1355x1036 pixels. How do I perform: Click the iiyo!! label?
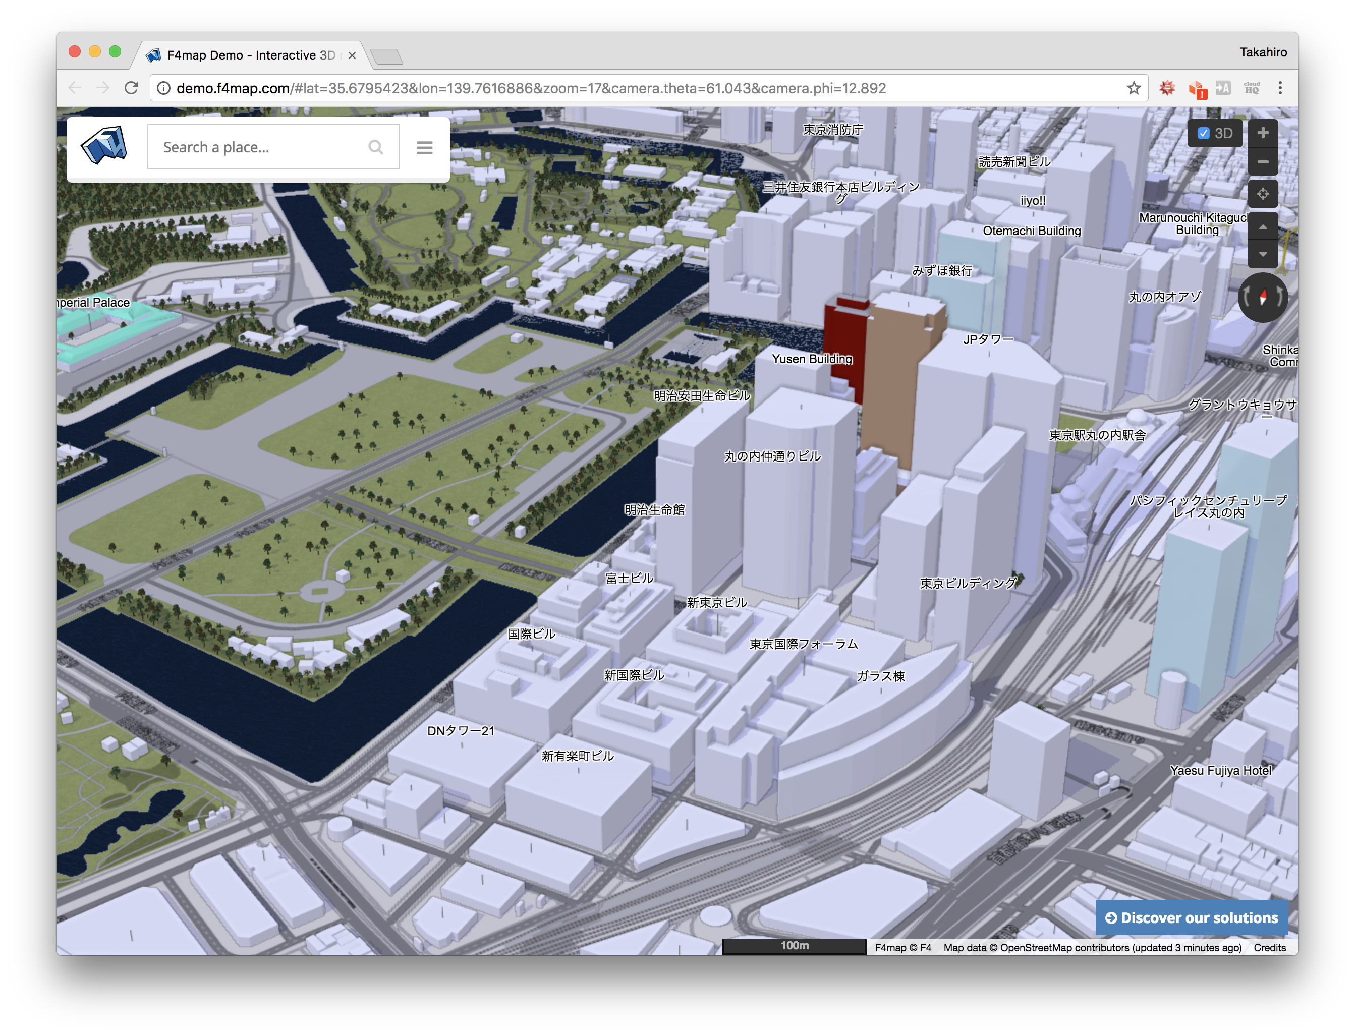pyautogui.click(x=1033, y=200)
